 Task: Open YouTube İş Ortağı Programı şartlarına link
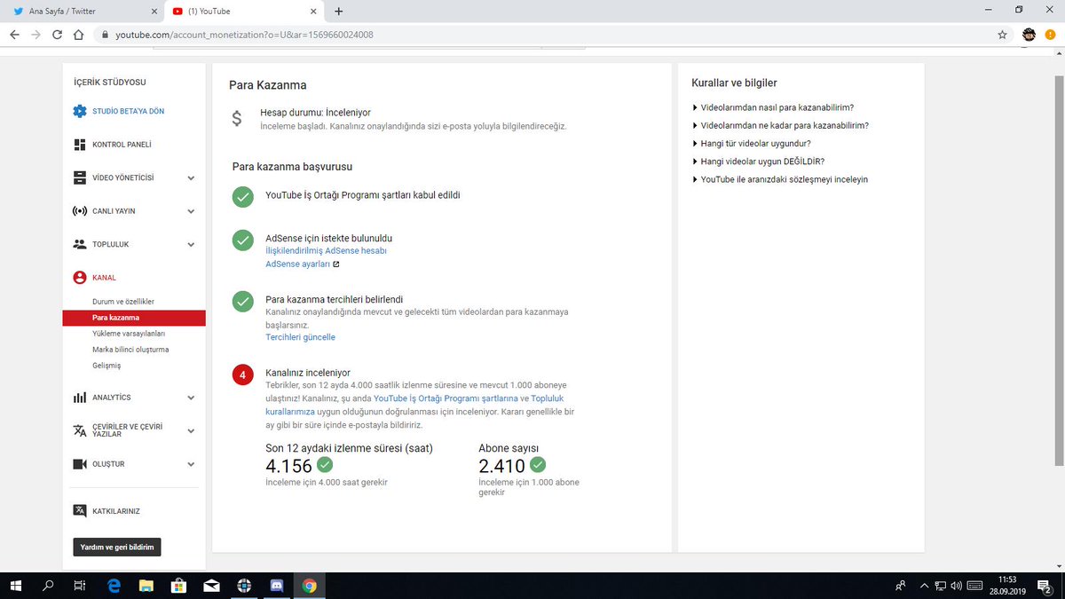tap(446, 399)
